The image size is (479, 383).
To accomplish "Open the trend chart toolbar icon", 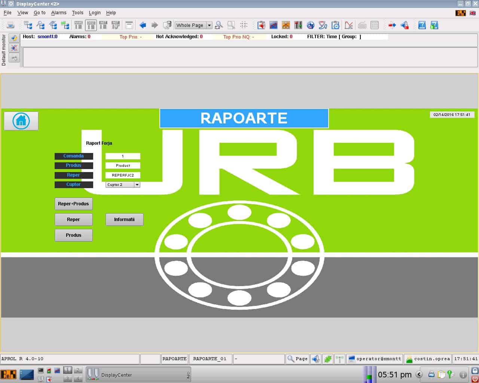I will [274, 25].
